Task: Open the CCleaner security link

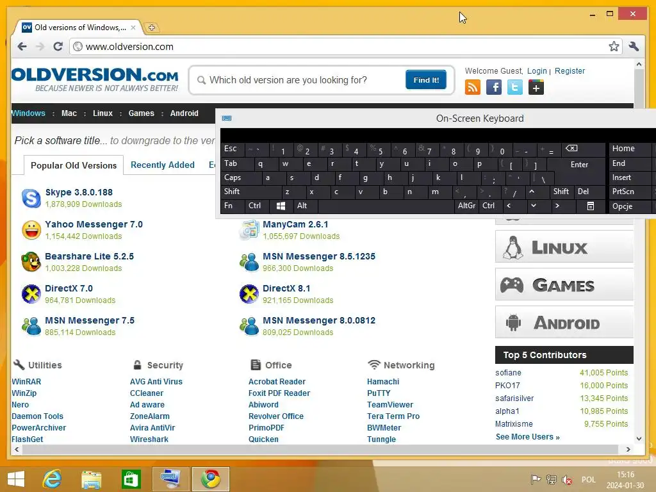Action: [x=147, y=393]
